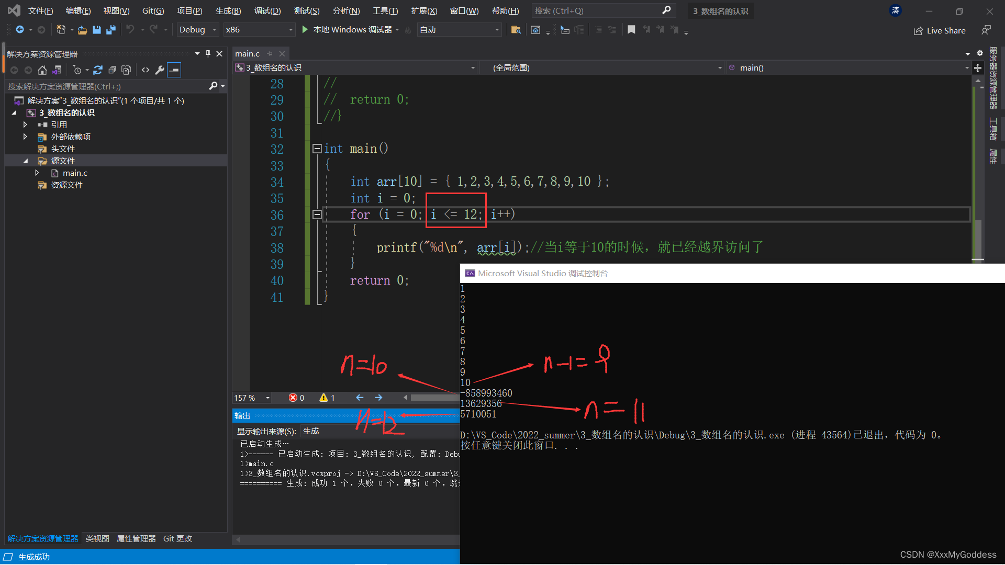
Task: Expand the 引用 tree node
Action: (25, 125)
